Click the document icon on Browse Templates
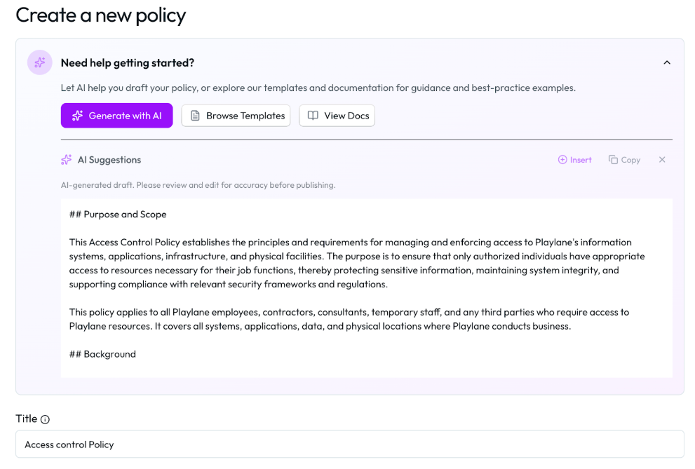The width and height of the screenshot is (695, 469). [195, 116]
